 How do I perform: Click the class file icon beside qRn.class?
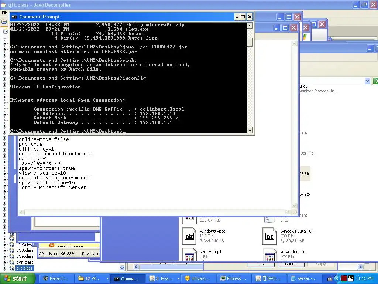[x=12, y=262]
